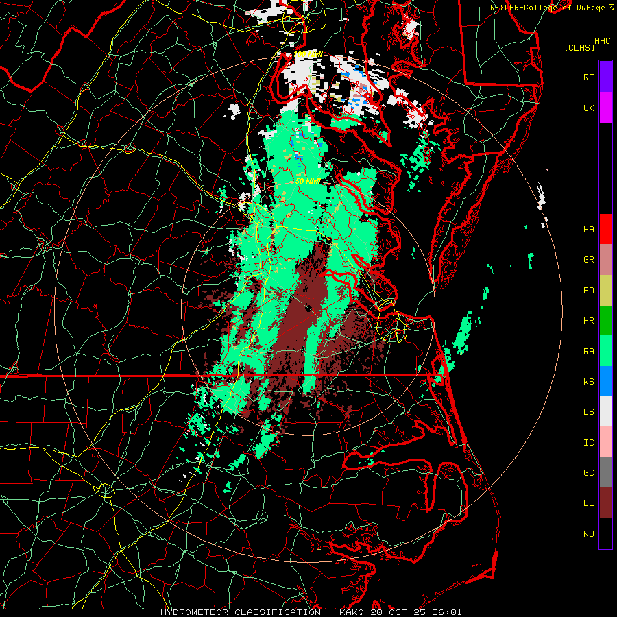Click the 'IC' legend label
The image size is (617, 617).
tap(588, 443)
